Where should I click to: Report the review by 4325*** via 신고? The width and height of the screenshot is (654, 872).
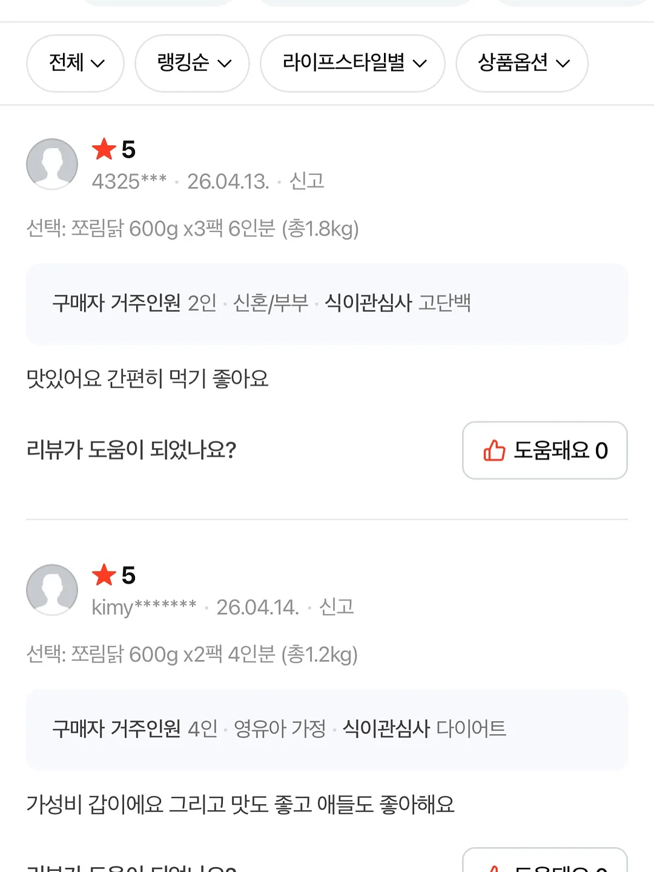tap(307, 180)
